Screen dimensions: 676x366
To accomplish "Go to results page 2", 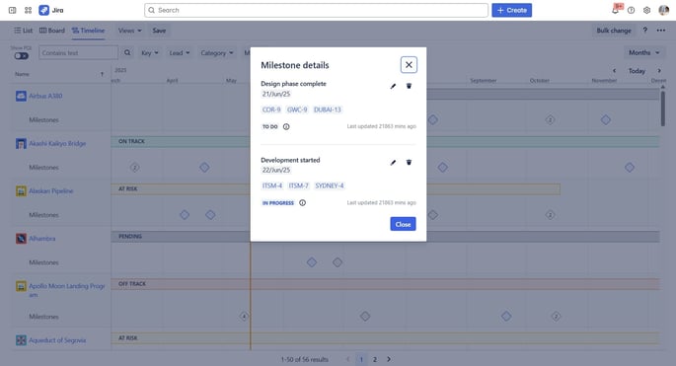I will (x=375, y=359).
